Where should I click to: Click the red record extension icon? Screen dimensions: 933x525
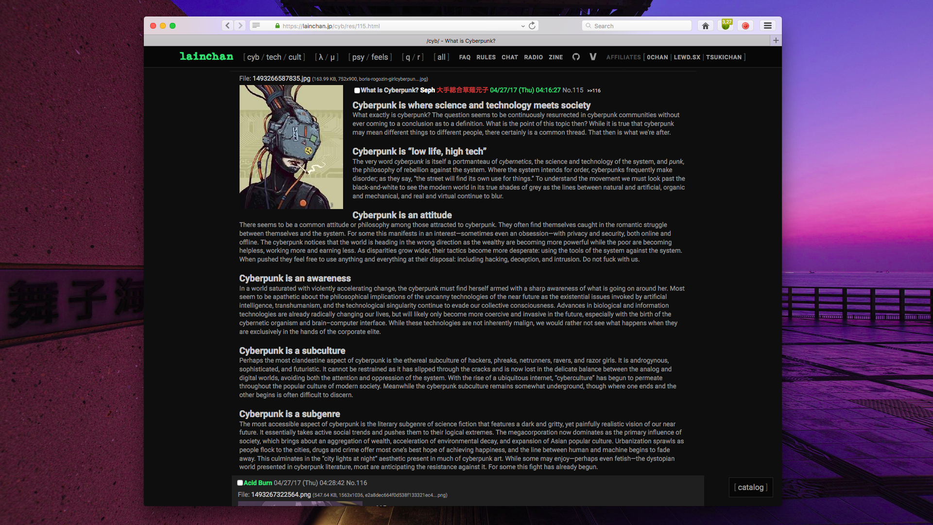click(745, 26)
